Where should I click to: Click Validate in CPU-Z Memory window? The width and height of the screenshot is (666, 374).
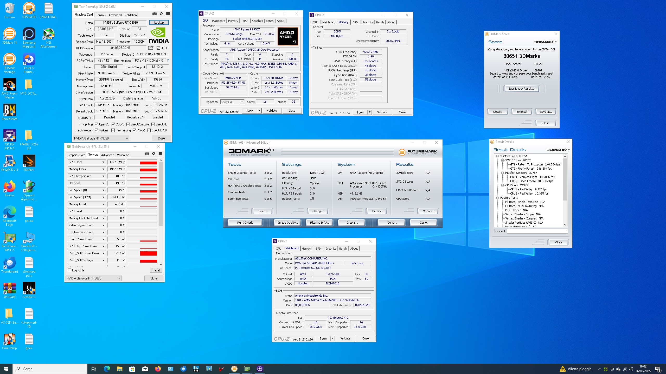pos(382,112)
